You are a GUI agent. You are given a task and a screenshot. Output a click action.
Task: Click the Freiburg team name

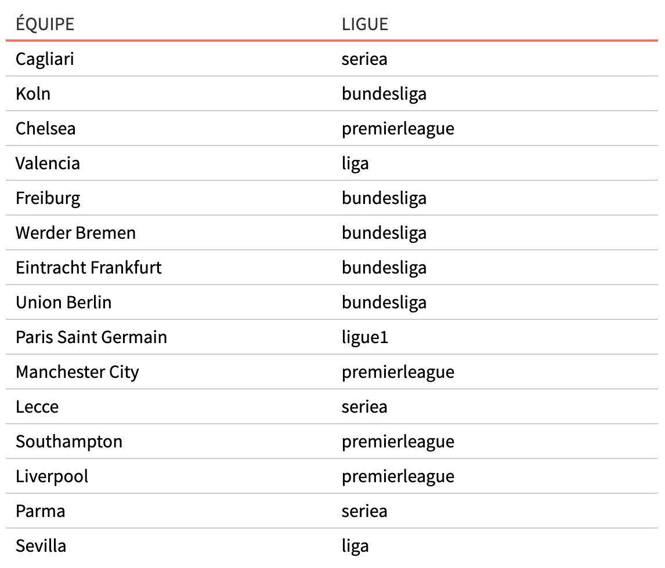click(48, 198)
